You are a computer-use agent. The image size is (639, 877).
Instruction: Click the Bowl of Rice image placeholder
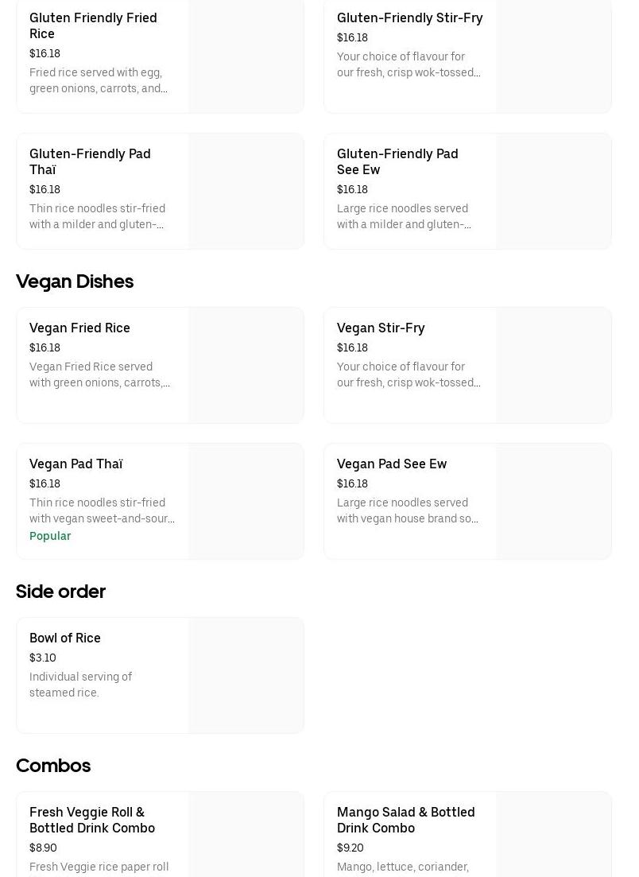(246, 676)
